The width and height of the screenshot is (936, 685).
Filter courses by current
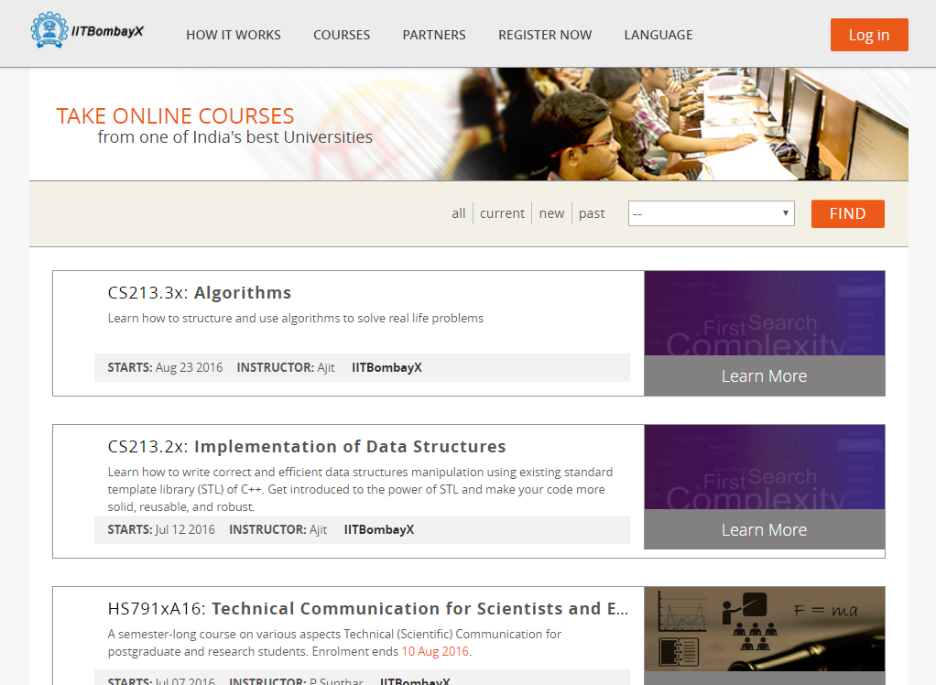[x=502, y=213]
